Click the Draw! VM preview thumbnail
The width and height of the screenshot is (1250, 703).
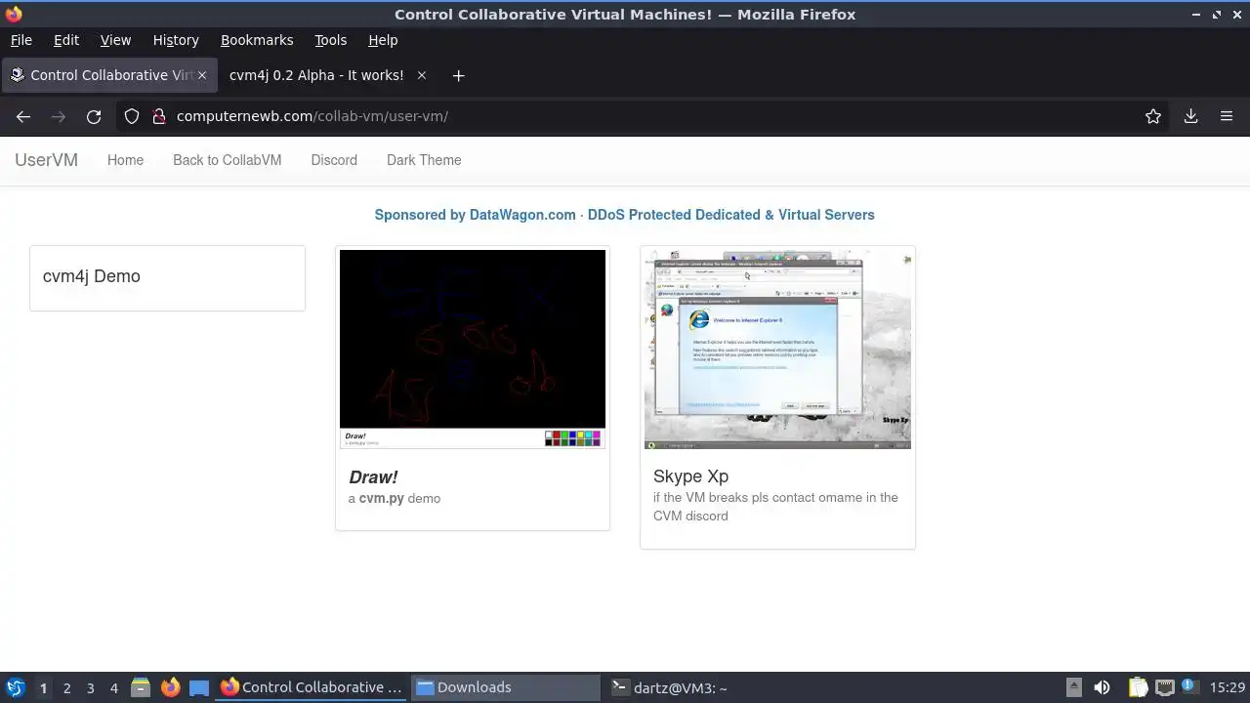pyautogui.click(x=473, y=349)
